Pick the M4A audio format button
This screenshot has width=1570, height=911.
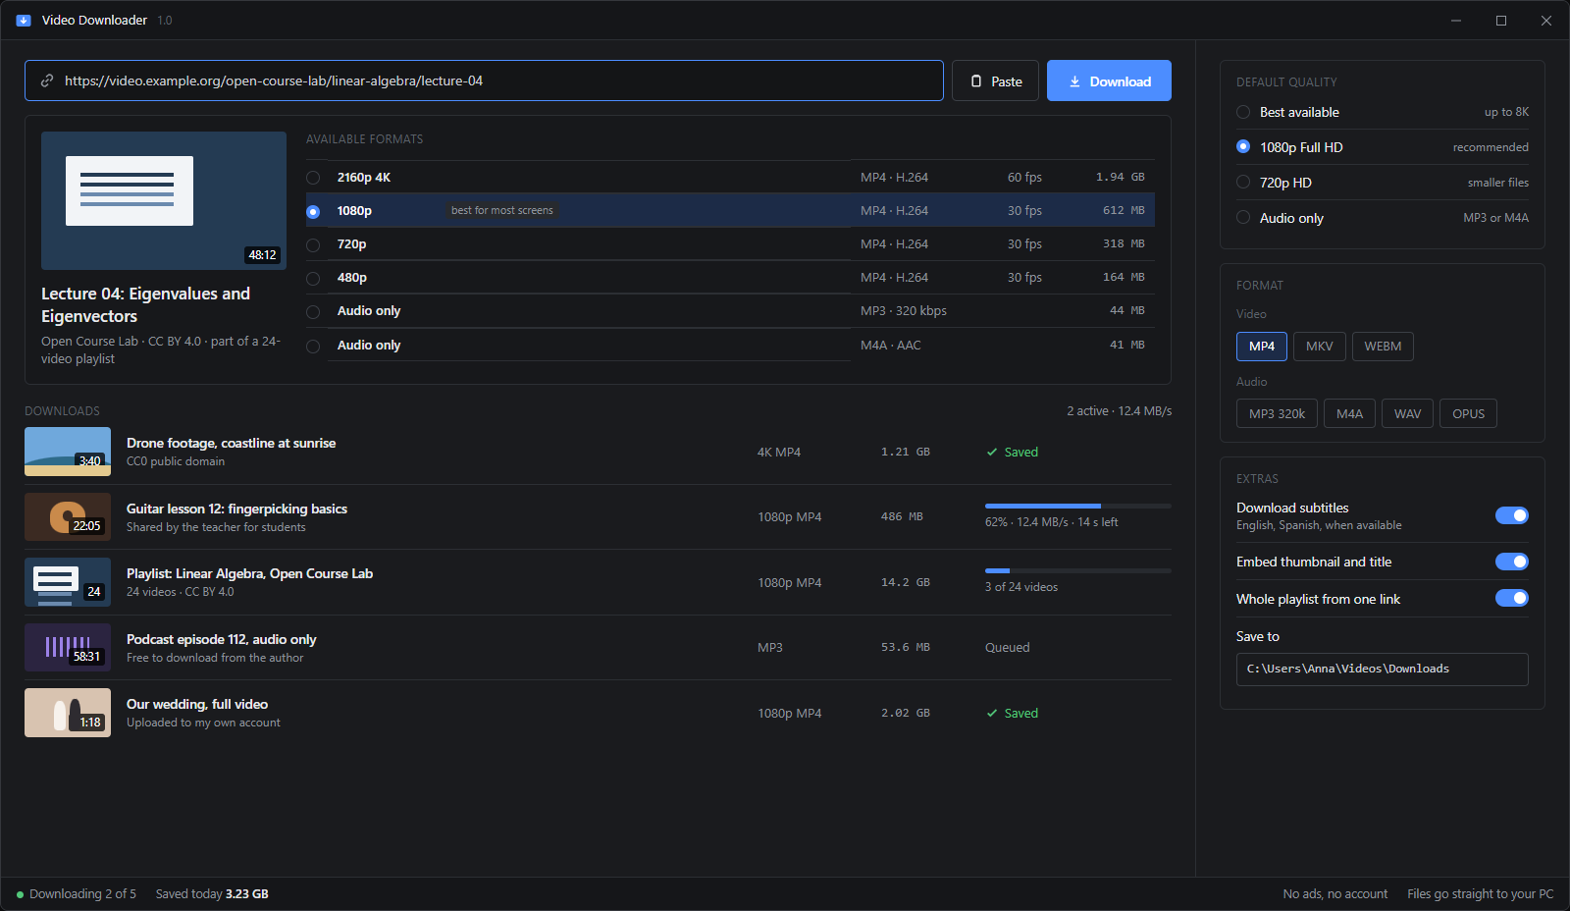pos(1350,414)
